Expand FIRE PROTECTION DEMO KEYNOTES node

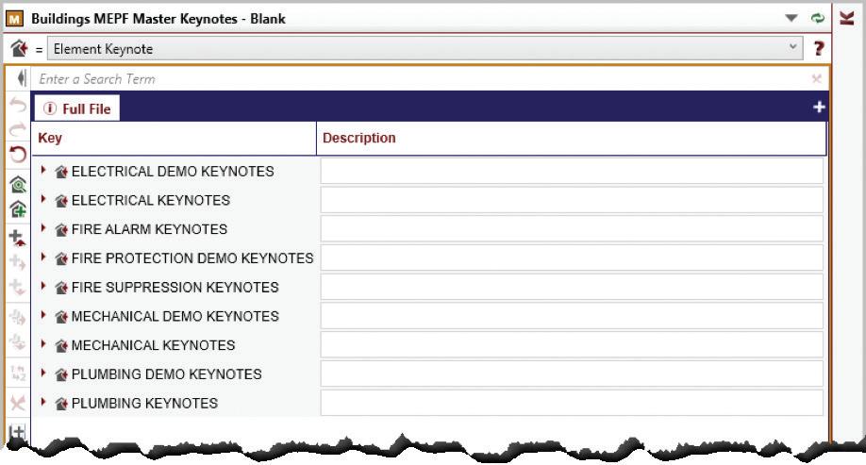tap(43, 257)
